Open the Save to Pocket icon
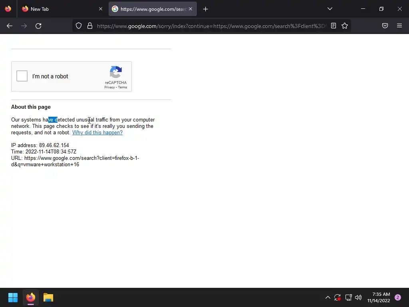409x307 pixels. [385, 26]
